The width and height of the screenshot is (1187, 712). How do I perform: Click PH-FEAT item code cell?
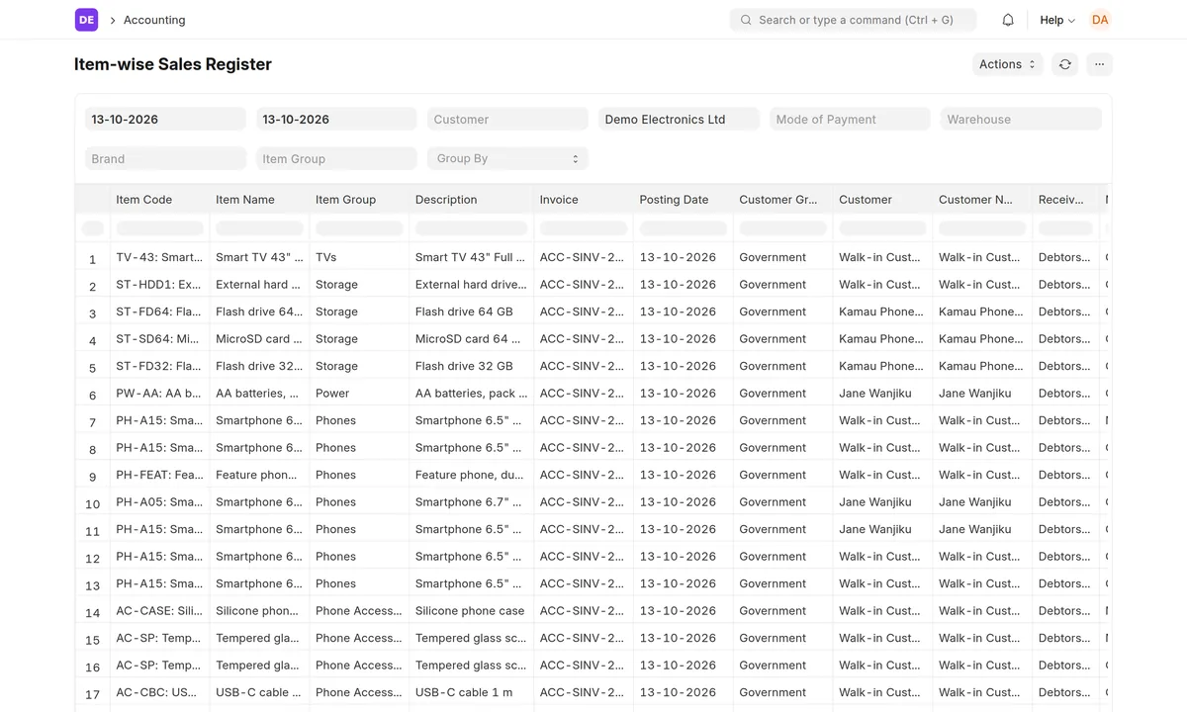pos(159,475)
